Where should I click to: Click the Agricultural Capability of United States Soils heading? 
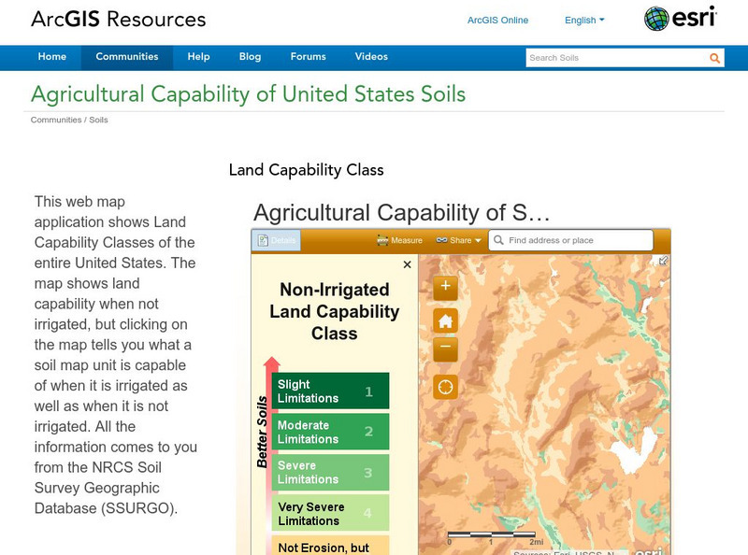tap(248, 94)
